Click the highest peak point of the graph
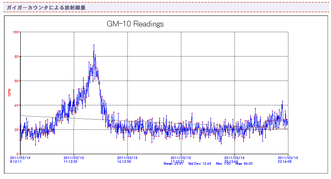 click(x=94, y=45)
